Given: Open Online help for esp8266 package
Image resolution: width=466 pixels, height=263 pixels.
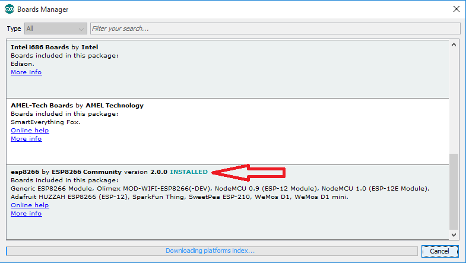Looking at the screenshot, I should 30,205.
